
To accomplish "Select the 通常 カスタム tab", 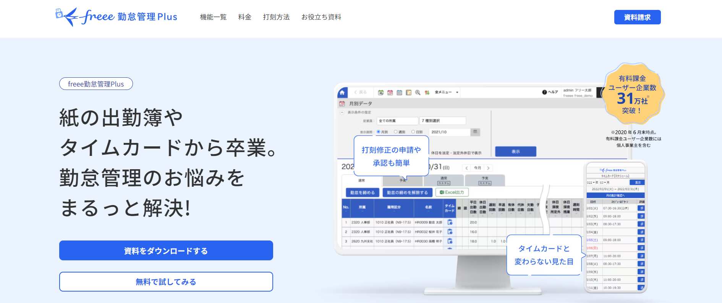I will (x=444, y=181).
